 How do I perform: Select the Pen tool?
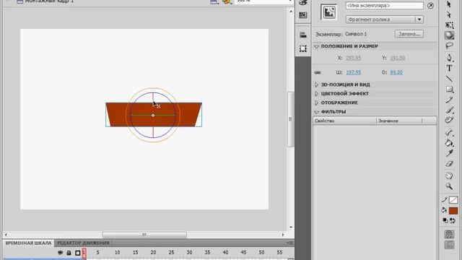[x=449, y=58]
